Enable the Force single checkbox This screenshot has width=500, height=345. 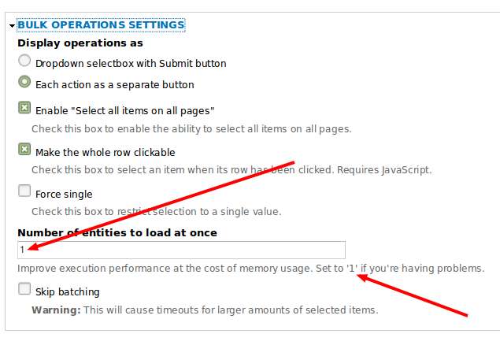[x=24, y=191]
